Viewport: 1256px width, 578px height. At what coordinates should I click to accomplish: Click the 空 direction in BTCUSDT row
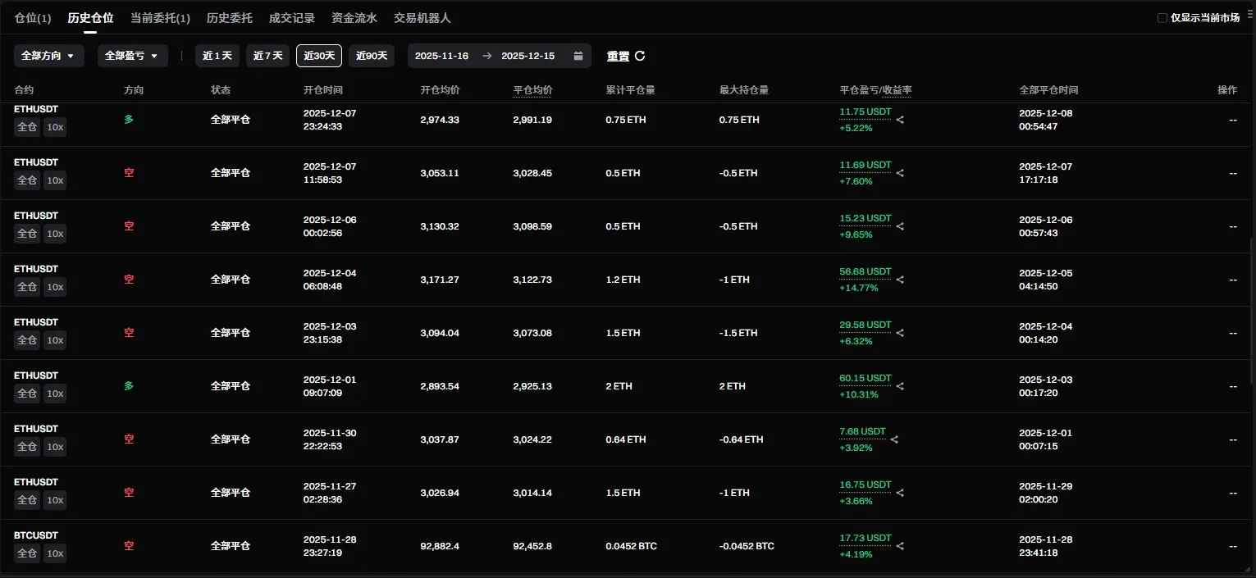tap(129, 546)
